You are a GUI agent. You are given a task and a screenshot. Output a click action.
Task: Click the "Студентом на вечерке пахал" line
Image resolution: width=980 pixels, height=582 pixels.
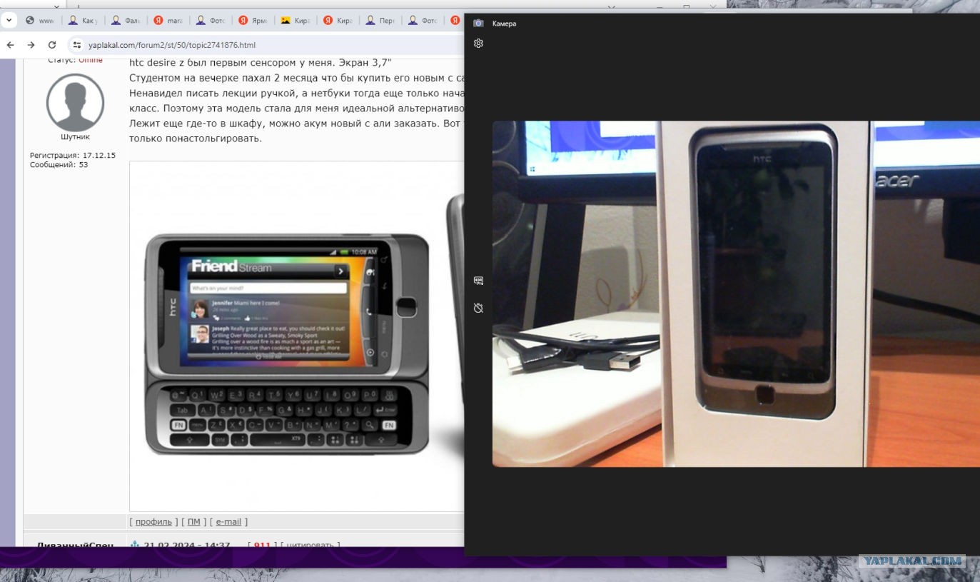coord(298,77)
